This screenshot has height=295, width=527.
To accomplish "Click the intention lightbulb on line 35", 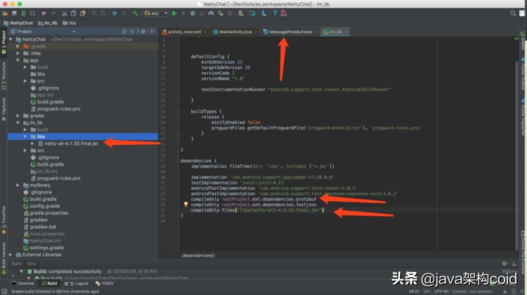I will point(185,204).
